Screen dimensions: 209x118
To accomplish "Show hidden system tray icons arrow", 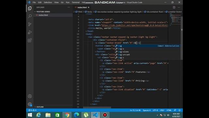I will click(x=157, y=115).
